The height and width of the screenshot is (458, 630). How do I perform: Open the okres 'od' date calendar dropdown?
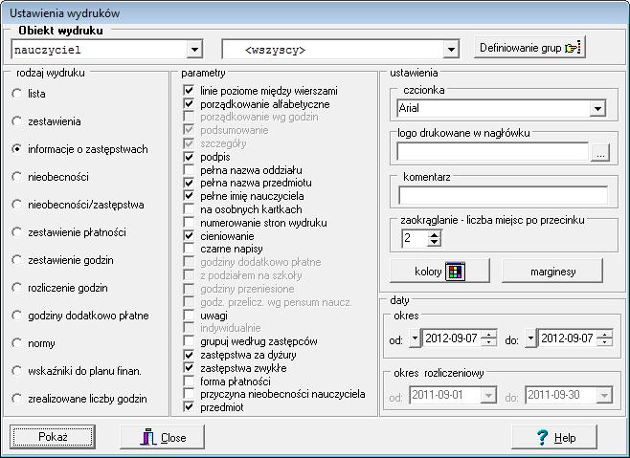415,338
